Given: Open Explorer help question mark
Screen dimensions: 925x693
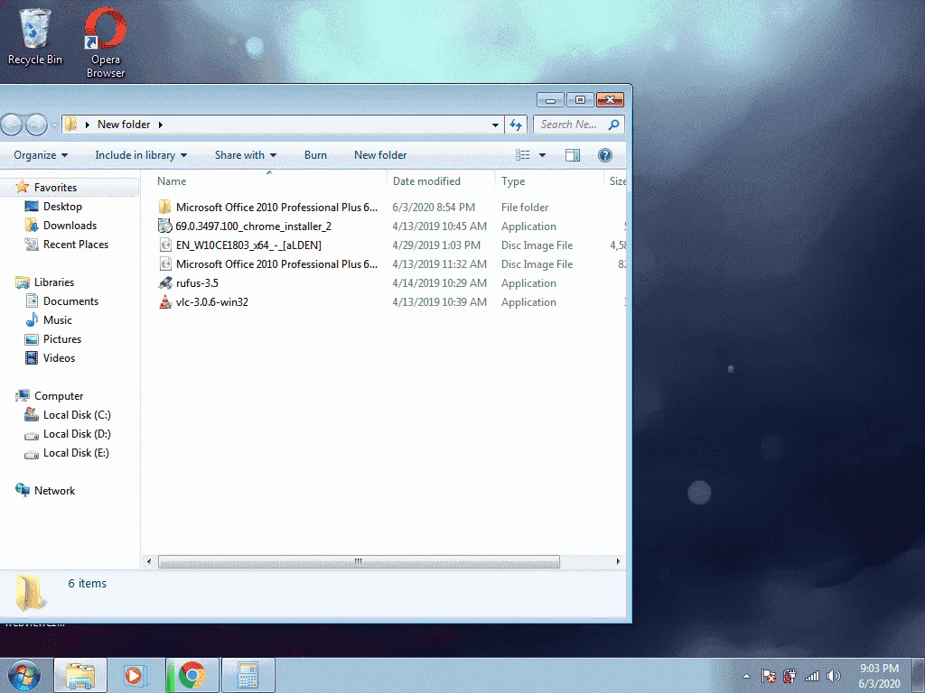Looking at the screenshot, I should coord(604,155).
